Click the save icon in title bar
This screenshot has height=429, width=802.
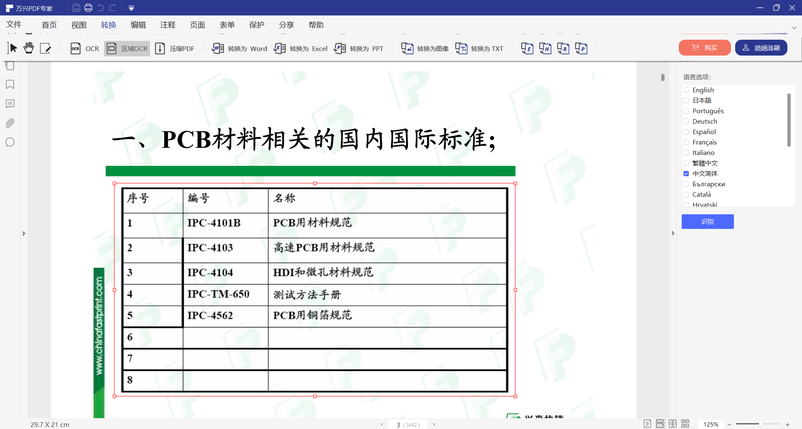point(76,8)
